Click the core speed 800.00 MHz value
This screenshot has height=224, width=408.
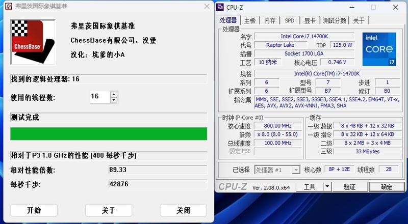click(x=277, y=126)
